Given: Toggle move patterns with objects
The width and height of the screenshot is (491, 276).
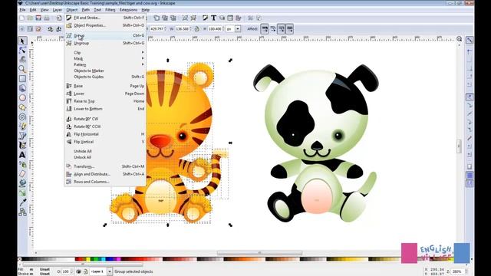Looking at the screenshot, I should click(289, 29).
